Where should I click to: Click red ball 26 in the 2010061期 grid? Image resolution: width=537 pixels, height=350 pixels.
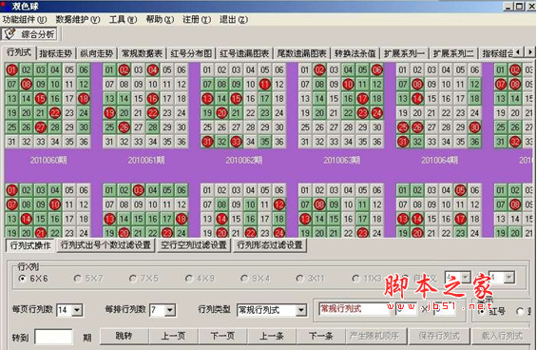(x=124, y=127)
